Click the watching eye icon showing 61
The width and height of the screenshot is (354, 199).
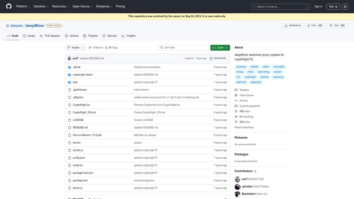[x=236, y=116]
